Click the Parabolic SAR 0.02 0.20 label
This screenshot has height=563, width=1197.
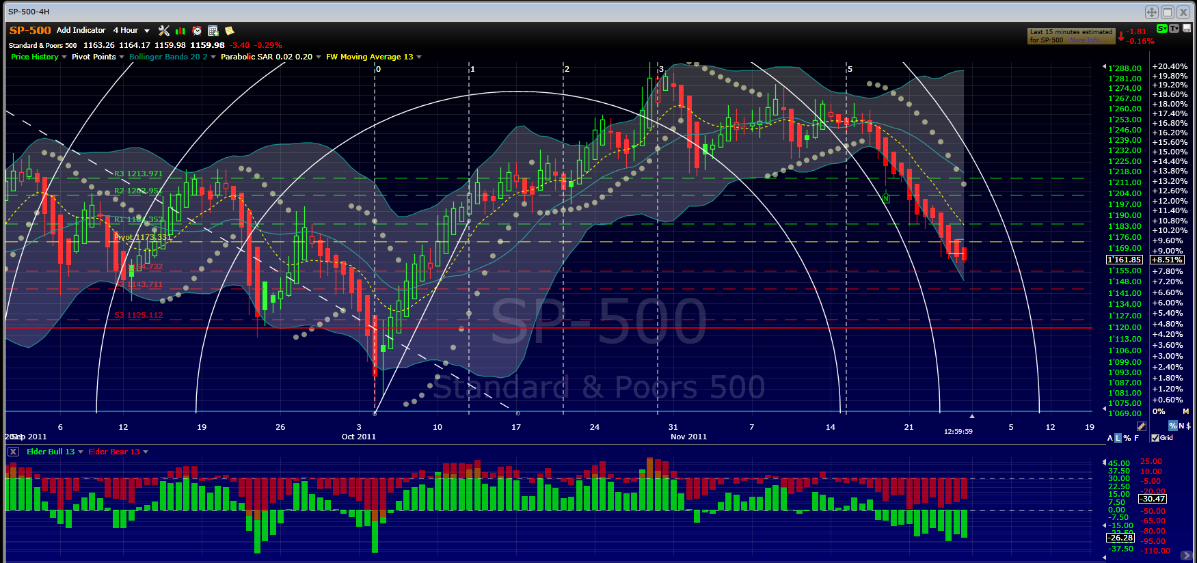coord(267,57)
